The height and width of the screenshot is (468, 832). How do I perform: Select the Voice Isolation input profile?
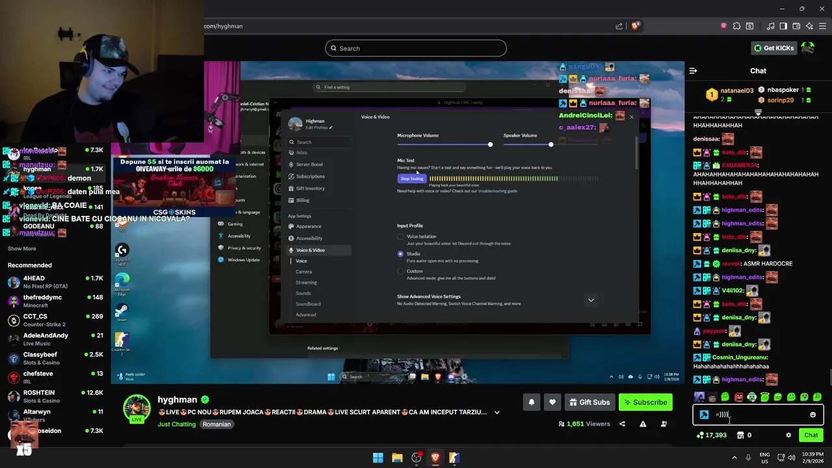tap(400, 237)
